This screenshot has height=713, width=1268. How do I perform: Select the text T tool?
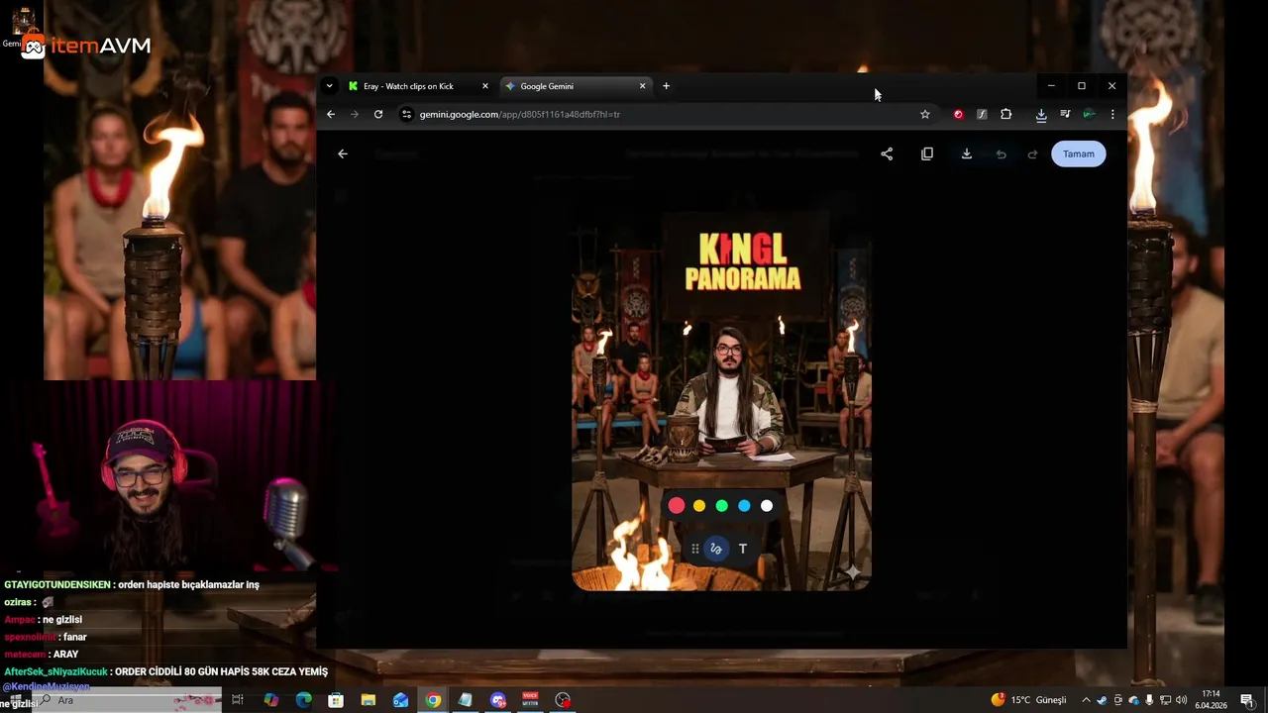742,549
